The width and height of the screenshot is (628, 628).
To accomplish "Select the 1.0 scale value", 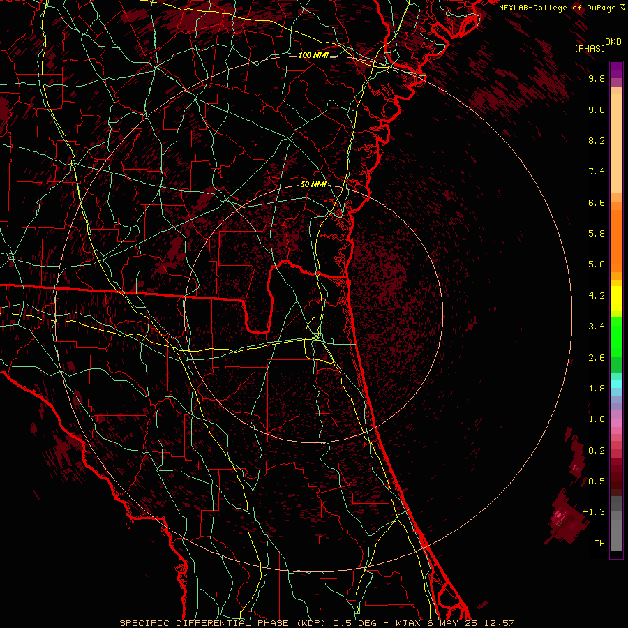I will [597, 419].
